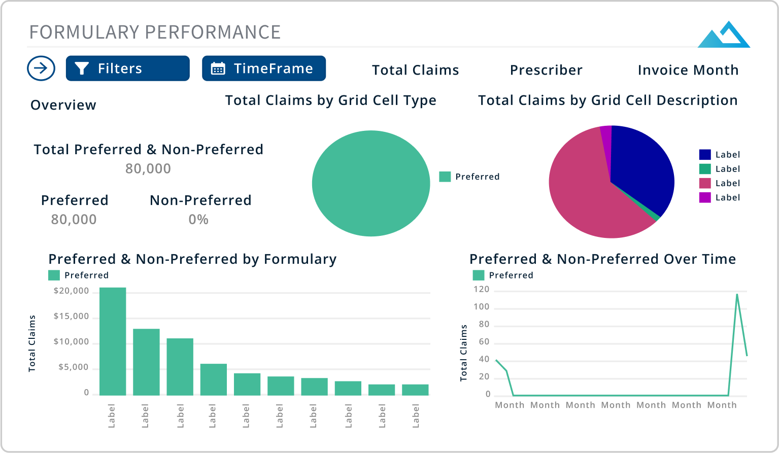Switch to the Invoice Month tab
Viewport: 779px width, 453px height.
pyautogui.click(x=688, y=70)
